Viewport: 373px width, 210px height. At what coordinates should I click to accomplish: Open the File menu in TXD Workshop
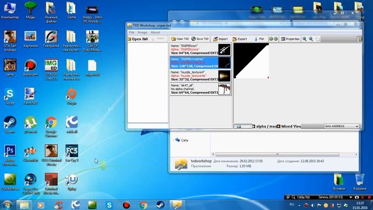click(x=132, y=32)
